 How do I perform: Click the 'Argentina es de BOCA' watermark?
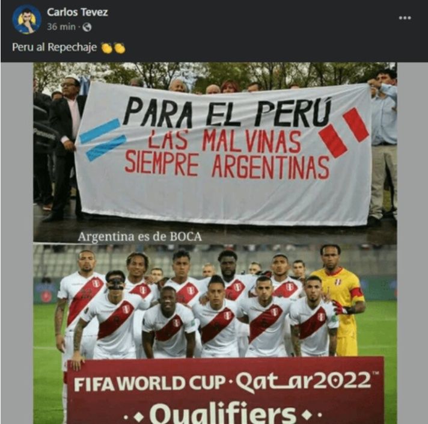click(x=139, y=237)
